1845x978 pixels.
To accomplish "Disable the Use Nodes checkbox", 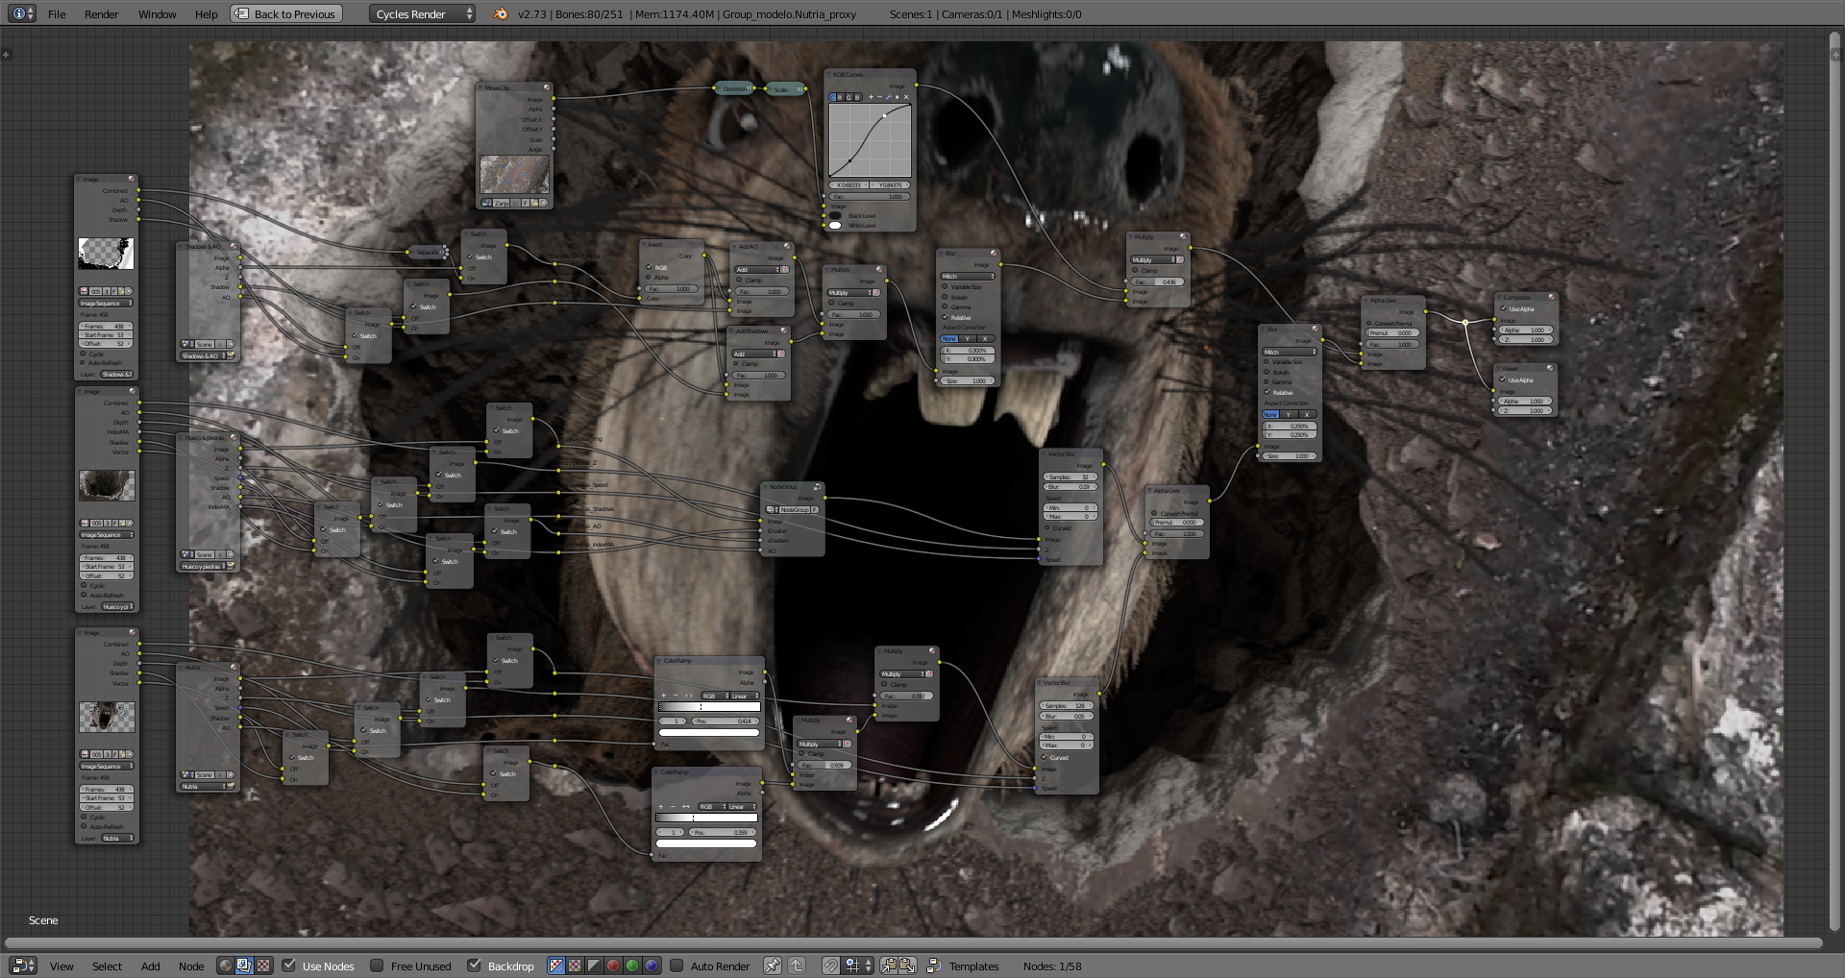I will click(x=289, y=966).
